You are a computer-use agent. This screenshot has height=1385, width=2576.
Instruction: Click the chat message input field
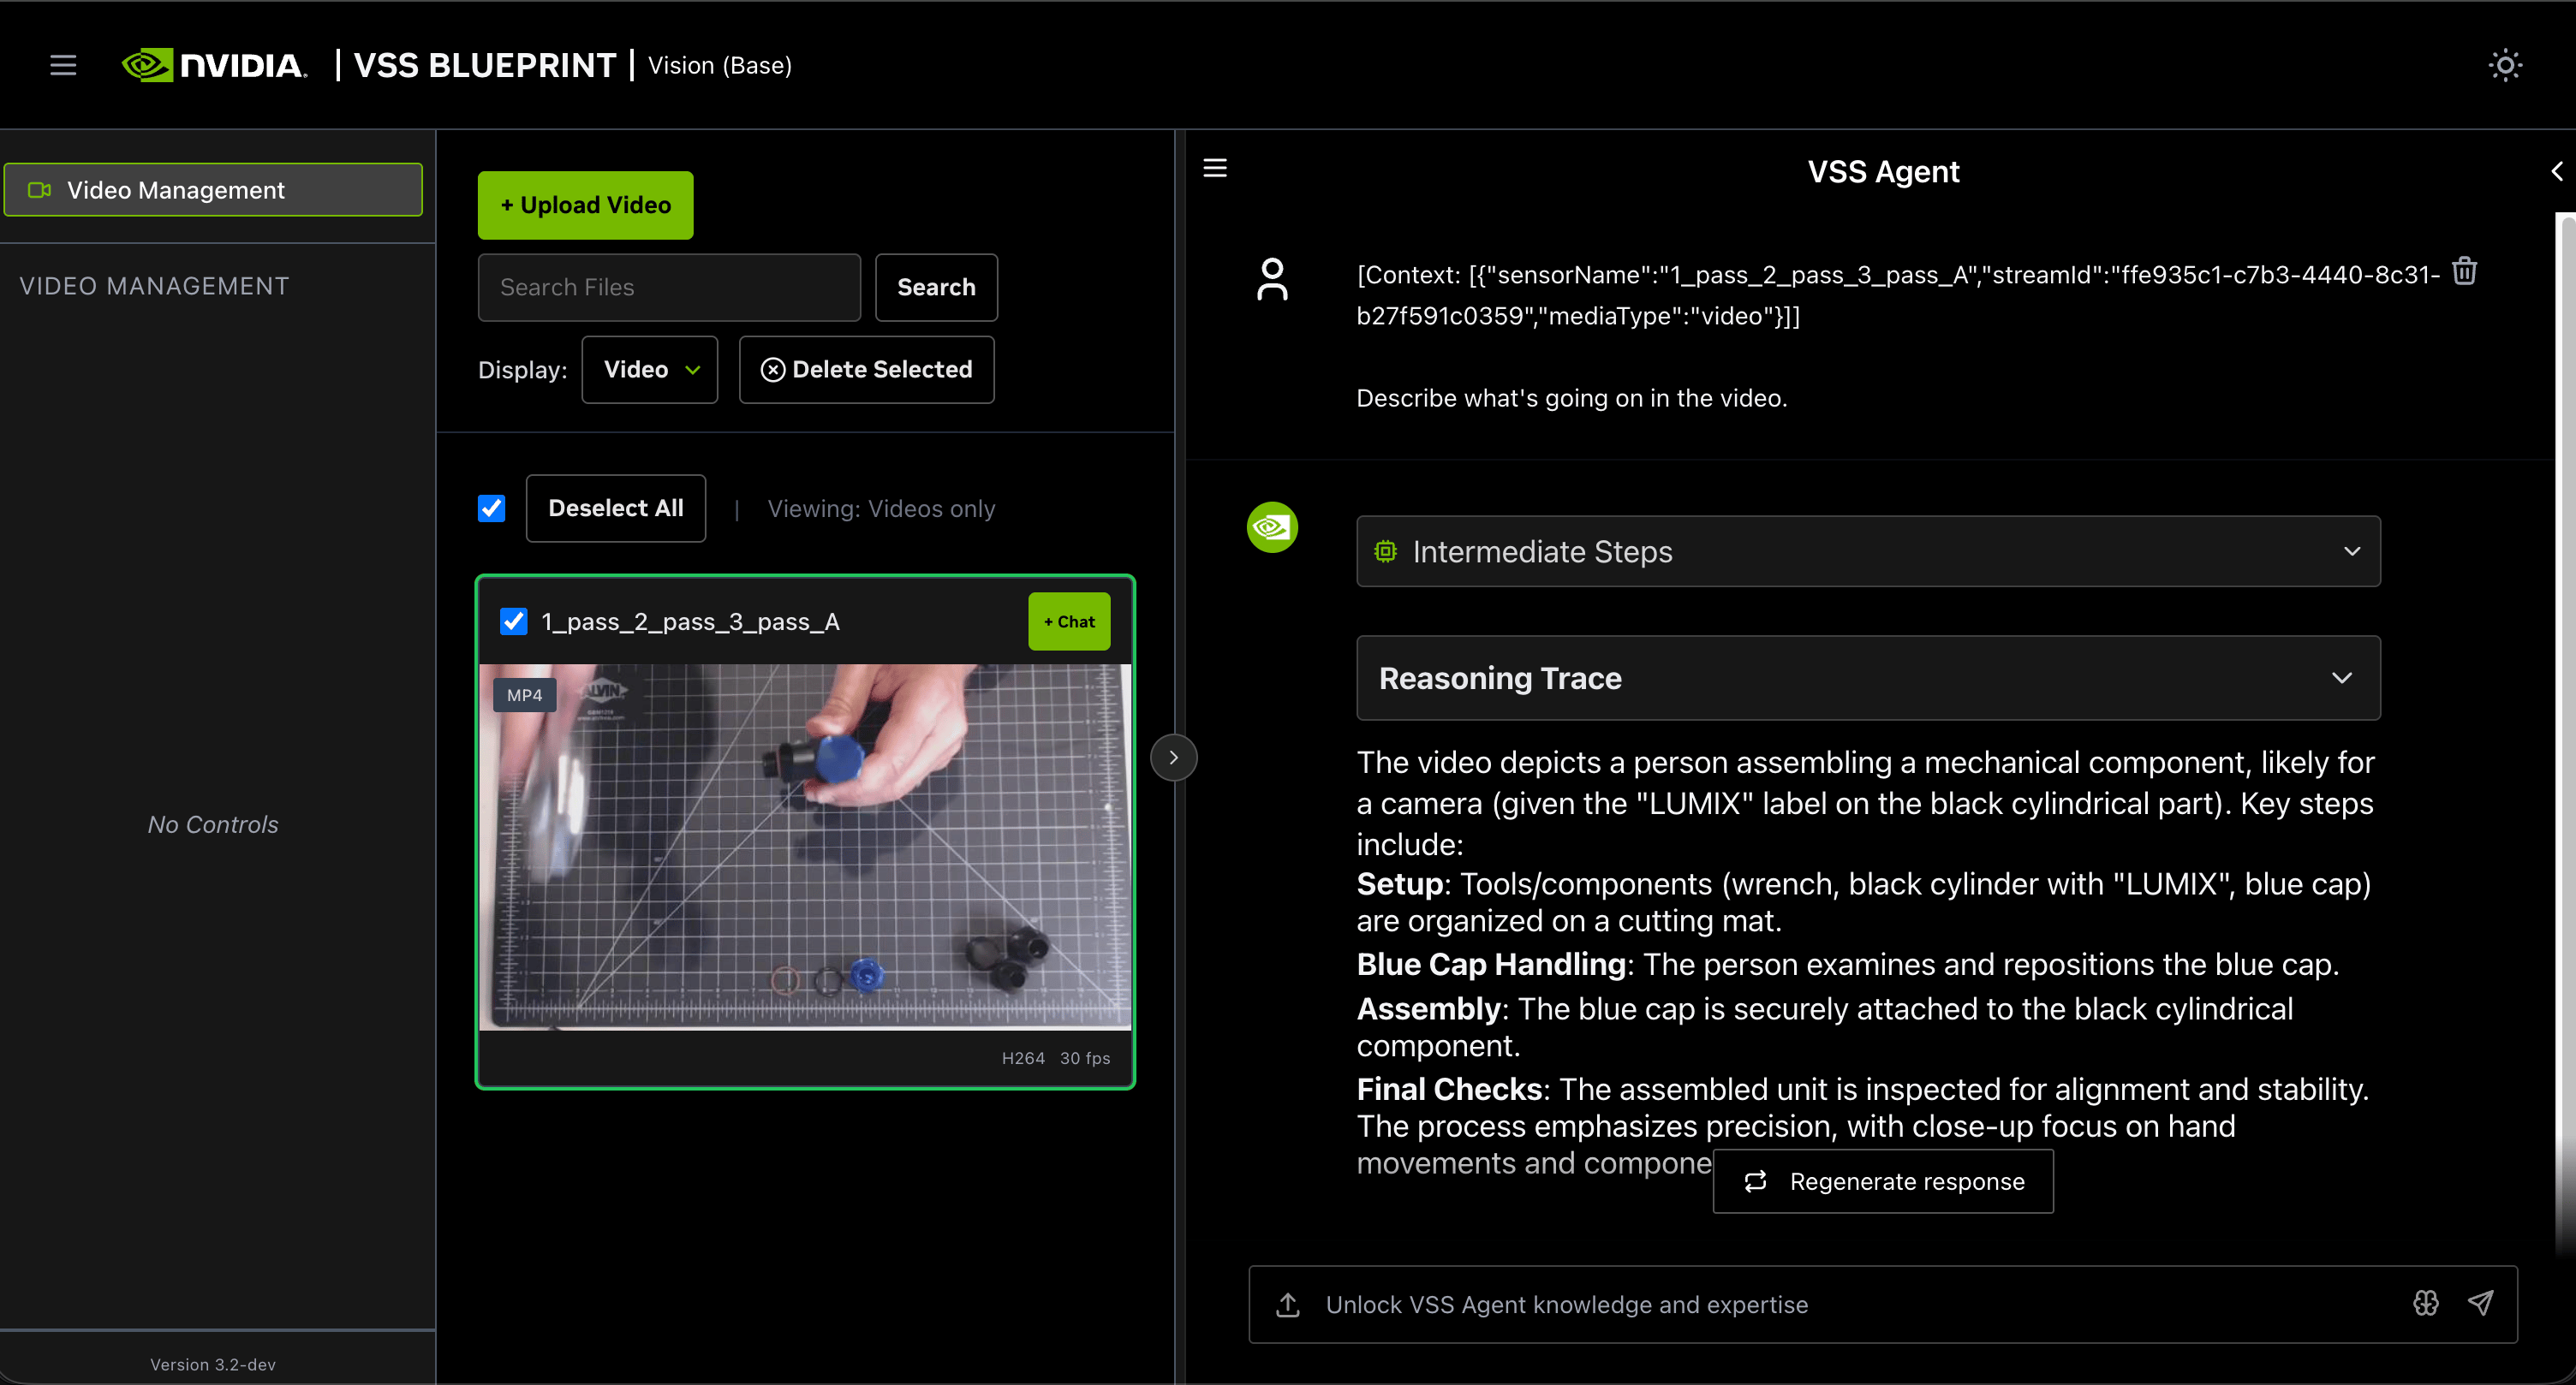(x=1860, y=1304)
